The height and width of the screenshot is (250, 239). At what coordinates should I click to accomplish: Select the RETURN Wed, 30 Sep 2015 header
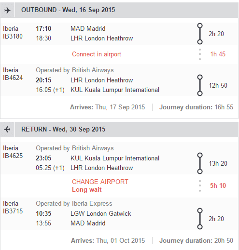[63, 129]
